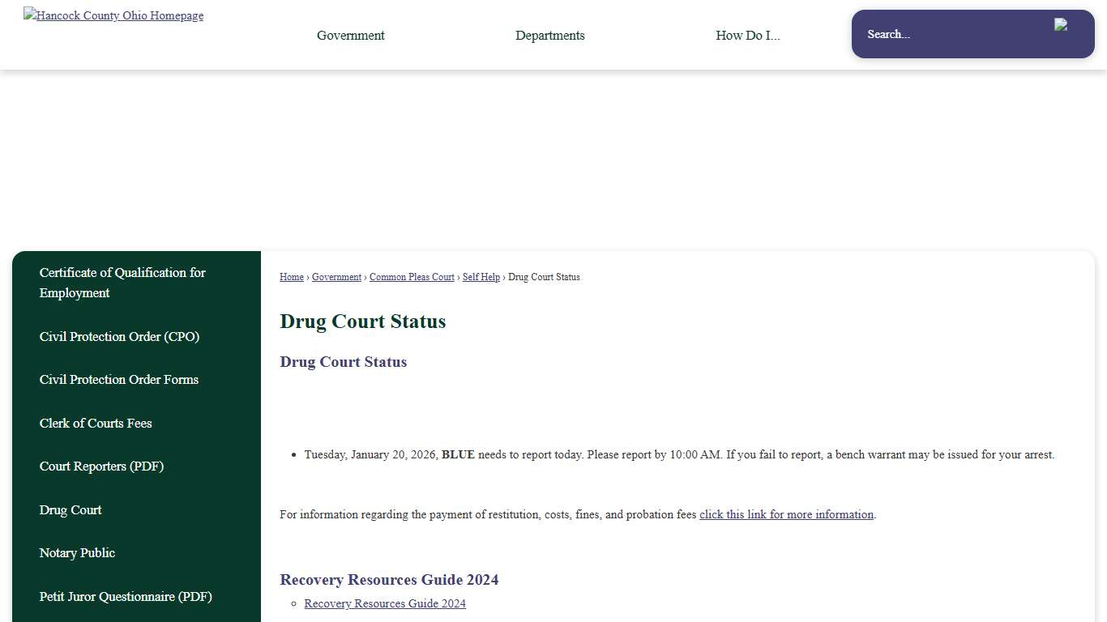Open Certificate of Qualification for Employment page

pyautogui.click(x=122, y=283)
